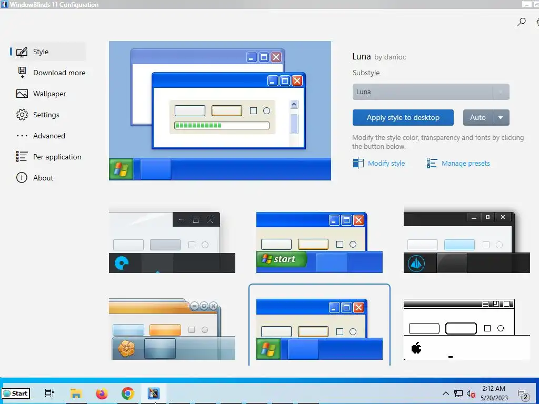Launch Chrome from taskbar

click(127, 393)
